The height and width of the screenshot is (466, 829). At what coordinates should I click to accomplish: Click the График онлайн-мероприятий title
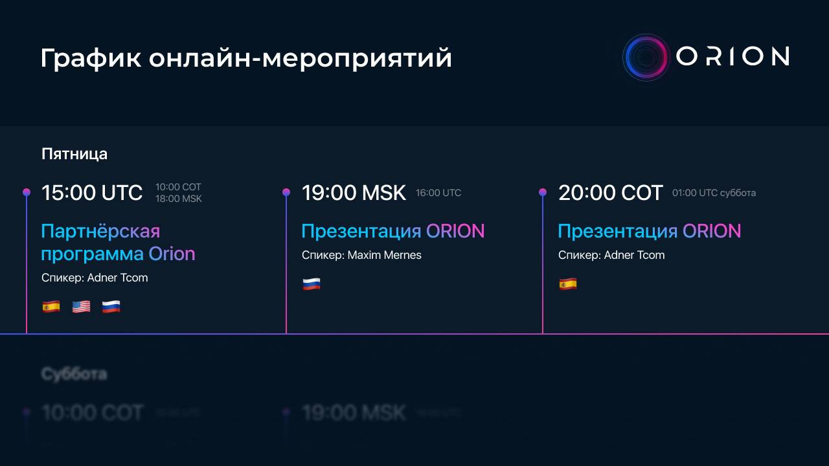pos(246,58)
